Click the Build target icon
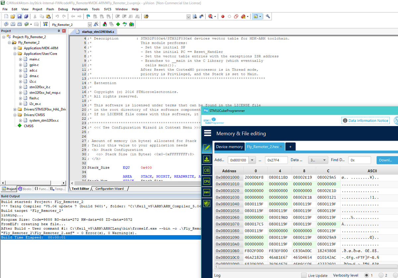Image resolution: width=398 pixels, height=278 pixels. tap(13, 24)
